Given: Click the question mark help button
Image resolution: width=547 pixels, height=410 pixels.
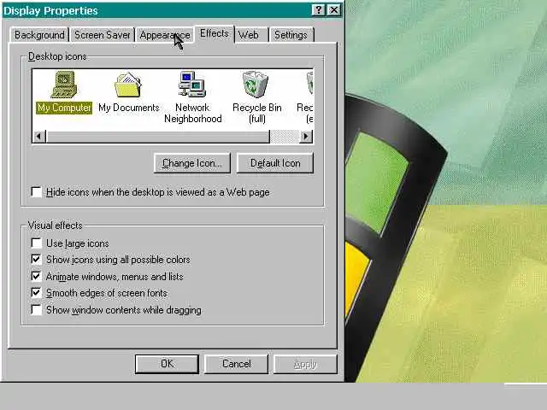Looking at the screenshot, I should click(x=318, y=10).
